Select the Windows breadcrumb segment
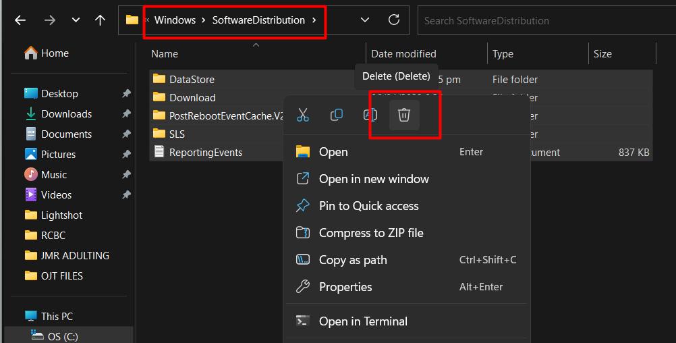This screenshot has height=343, width=676. [175, 20]
